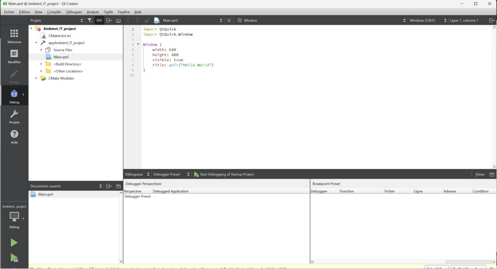Change line endings Windows (CRLF) dropdown
Viewport: 497px width, 269px height.
click(x=428, y=20)
